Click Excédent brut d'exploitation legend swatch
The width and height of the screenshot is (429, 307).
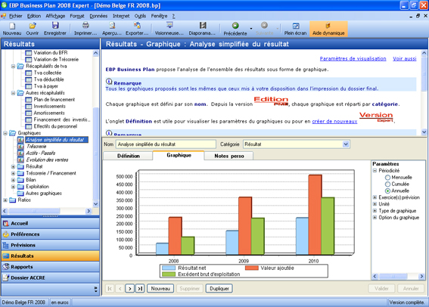(169, 274)
